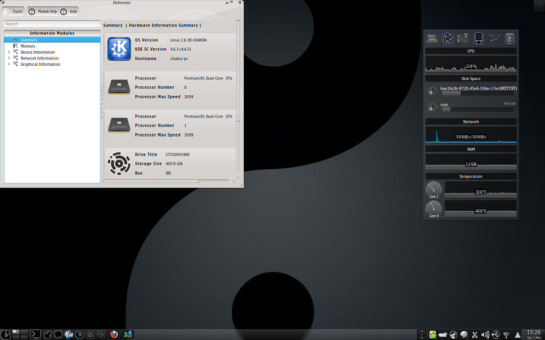
Task: Open the clock showing 15:26
Action: click(x=534, y=334)
